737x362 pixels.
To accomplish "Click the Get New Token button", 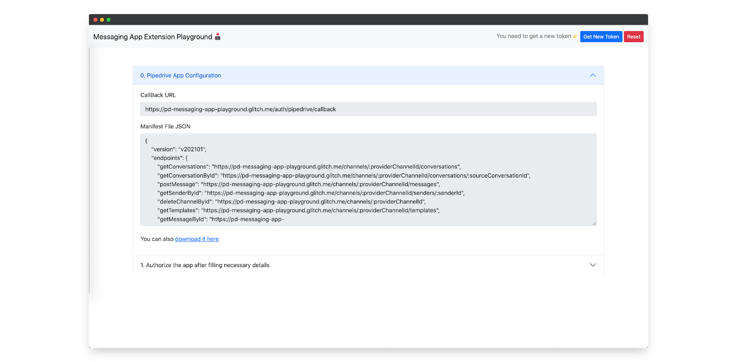I will coord(601,37).
